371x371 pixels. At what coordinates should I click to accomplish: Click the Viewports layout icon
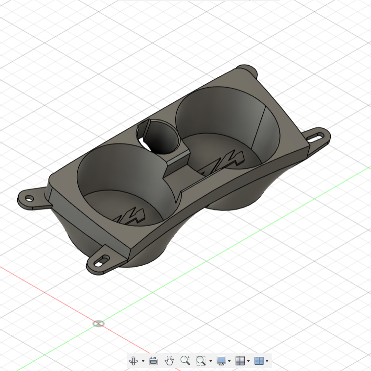pyautogui.click(x=259, y=361)
